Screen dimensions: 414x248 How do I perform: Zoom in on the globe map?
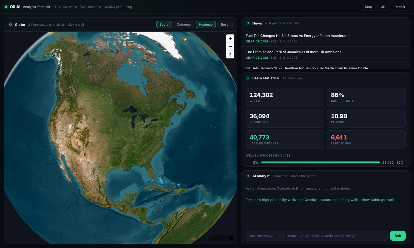230,39
